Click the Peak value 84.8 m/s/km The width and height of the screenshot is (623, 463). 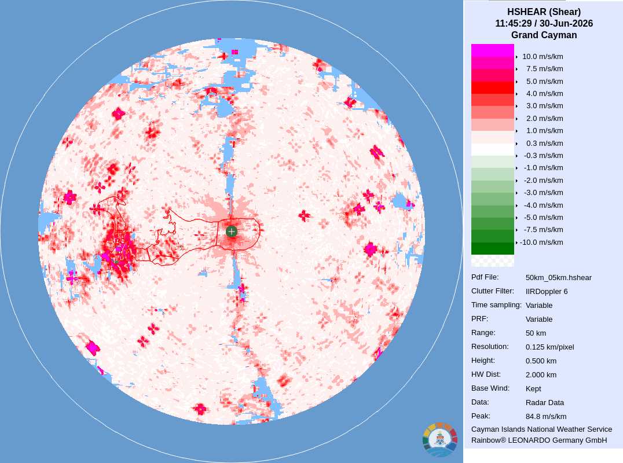(x=546, y=417)
